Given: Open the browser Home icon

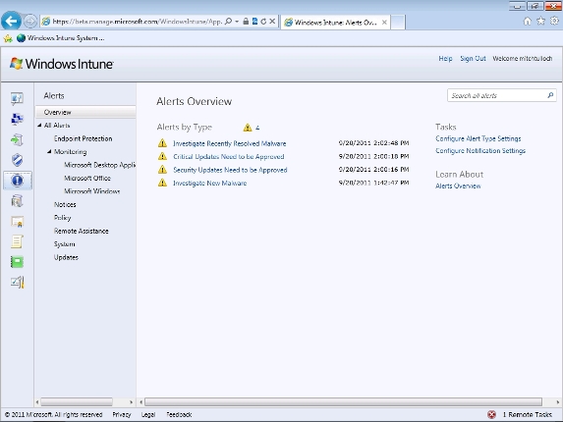Looking at the screenshot, I should tap(527, 22).
